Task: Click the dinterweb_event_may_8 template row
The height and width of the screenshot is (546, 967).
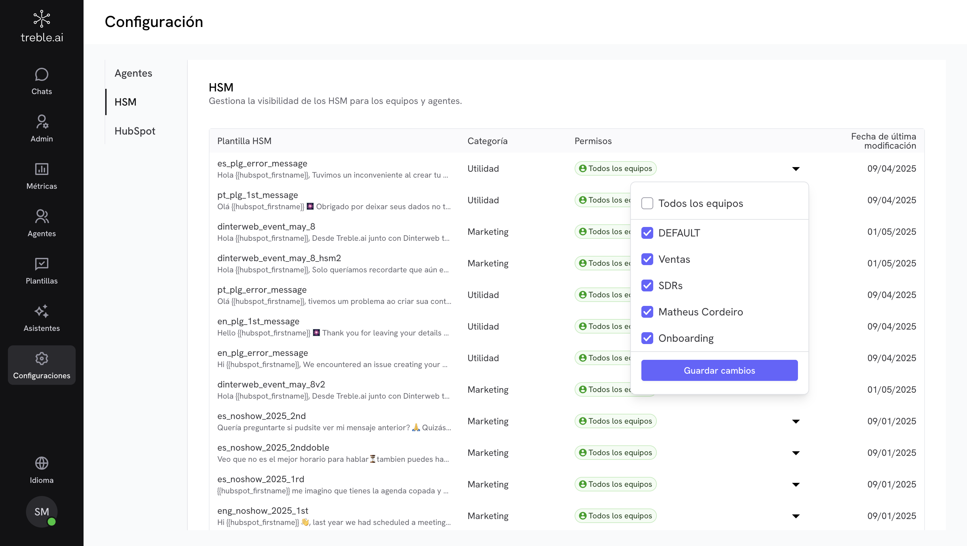Action: 333,232
